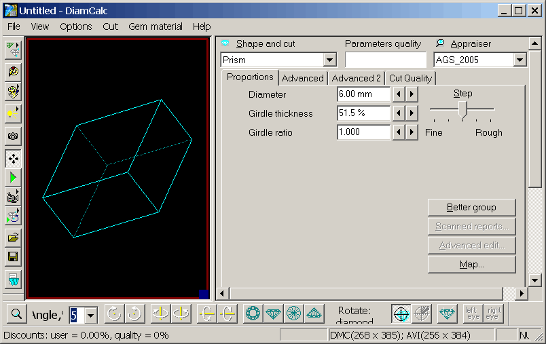Click the Diameter input field
Screen dimensions: 546x344
[x=363, y=94]
